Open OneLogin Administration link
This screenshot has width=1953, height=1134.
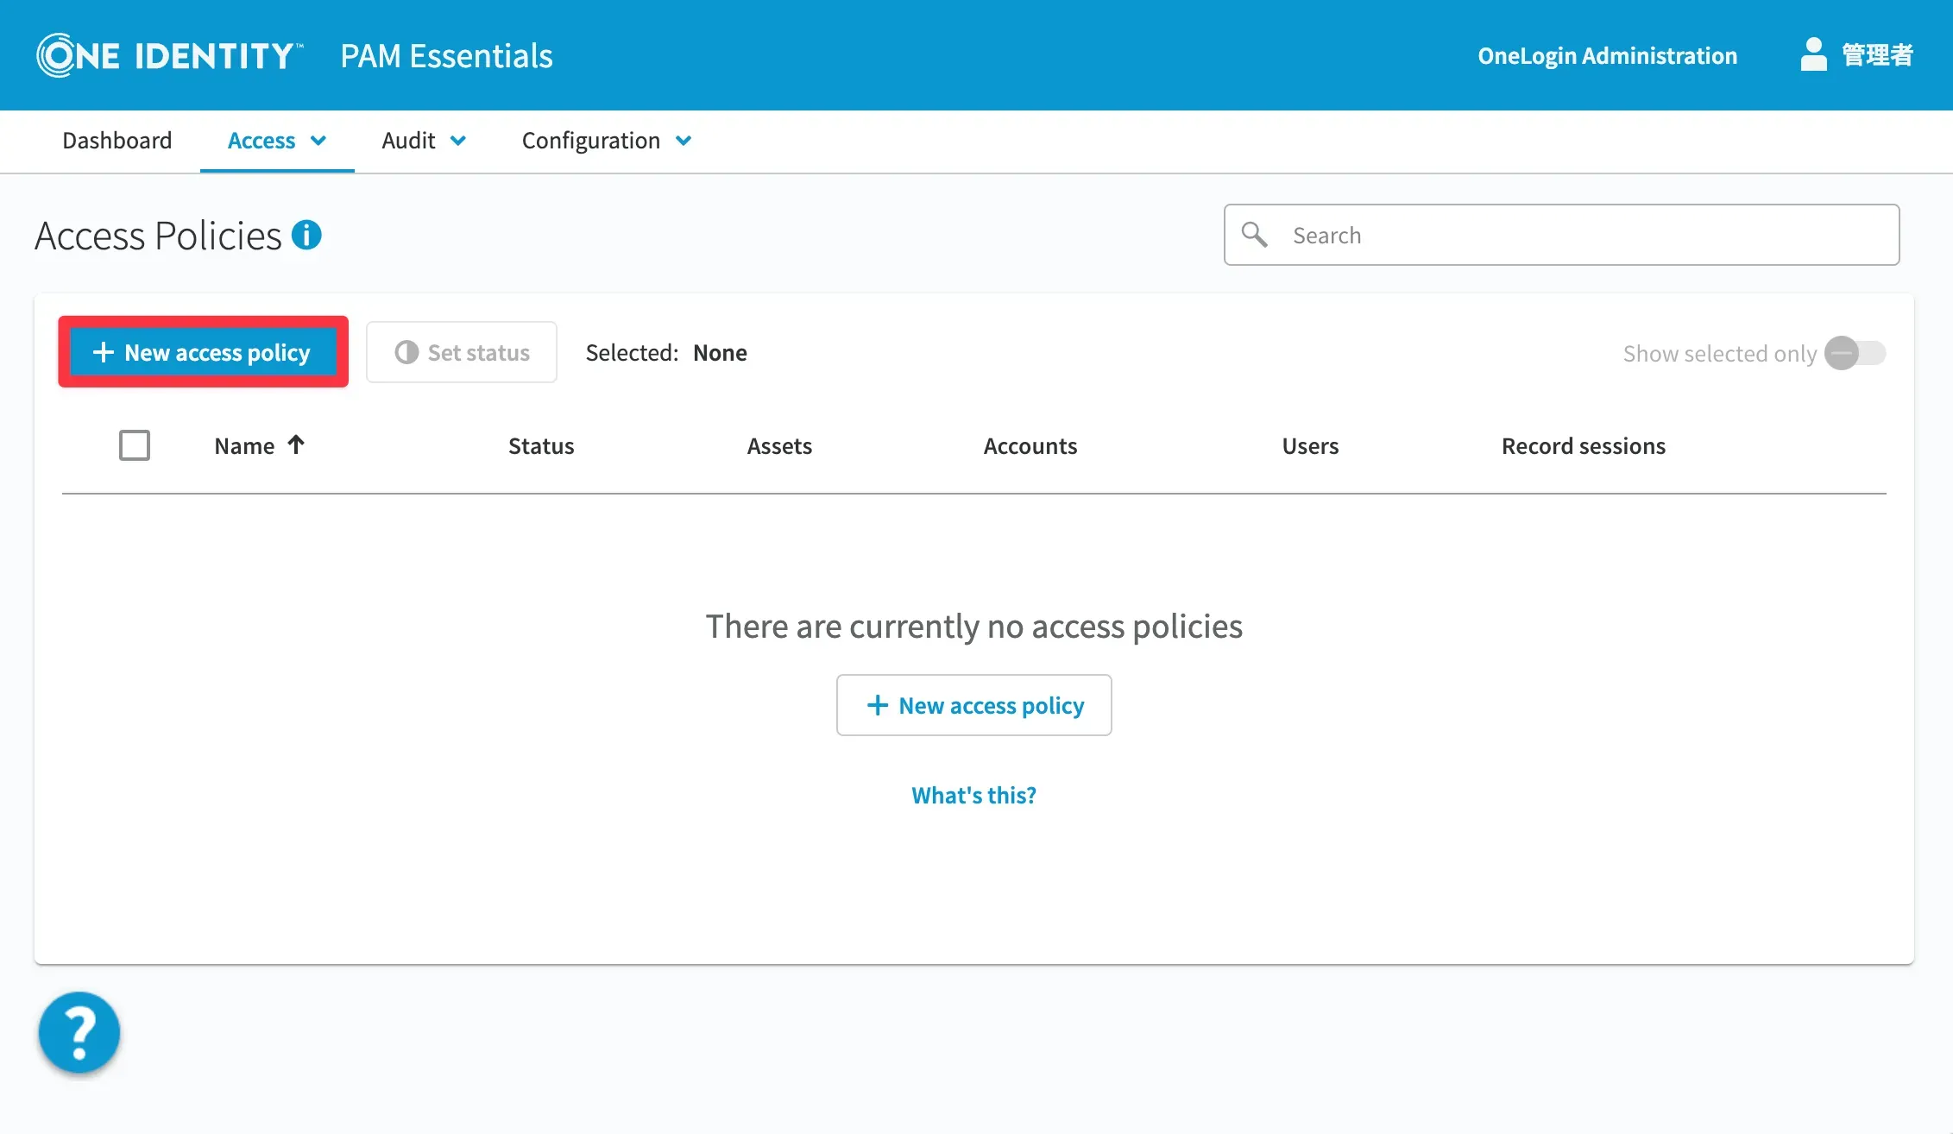pyautogui.click(x=1607, y=55)
